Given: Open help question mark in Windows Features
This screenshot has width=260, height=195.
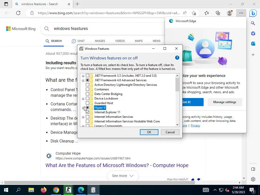Looking at the screenshot, I should pyautogui.click(x=177, y=58).
